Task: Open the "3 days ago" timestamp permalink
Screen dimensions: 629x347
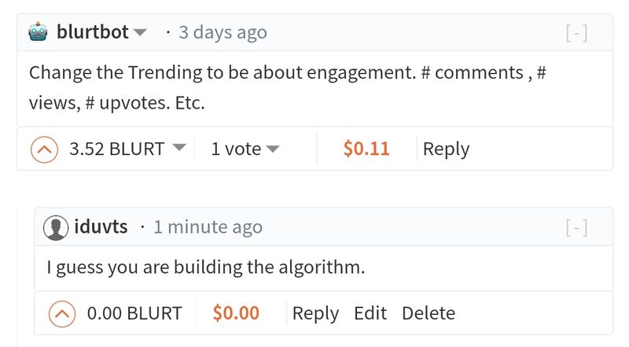Action: pyautogui.click(x=223, y=32)
